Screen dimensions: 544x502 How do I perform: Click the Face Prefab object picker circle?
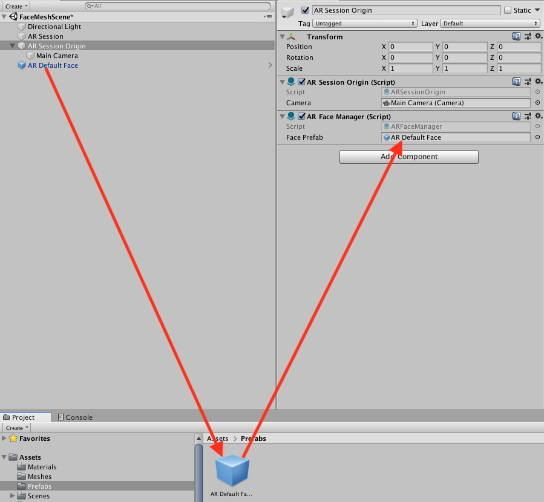pos(537,137)
